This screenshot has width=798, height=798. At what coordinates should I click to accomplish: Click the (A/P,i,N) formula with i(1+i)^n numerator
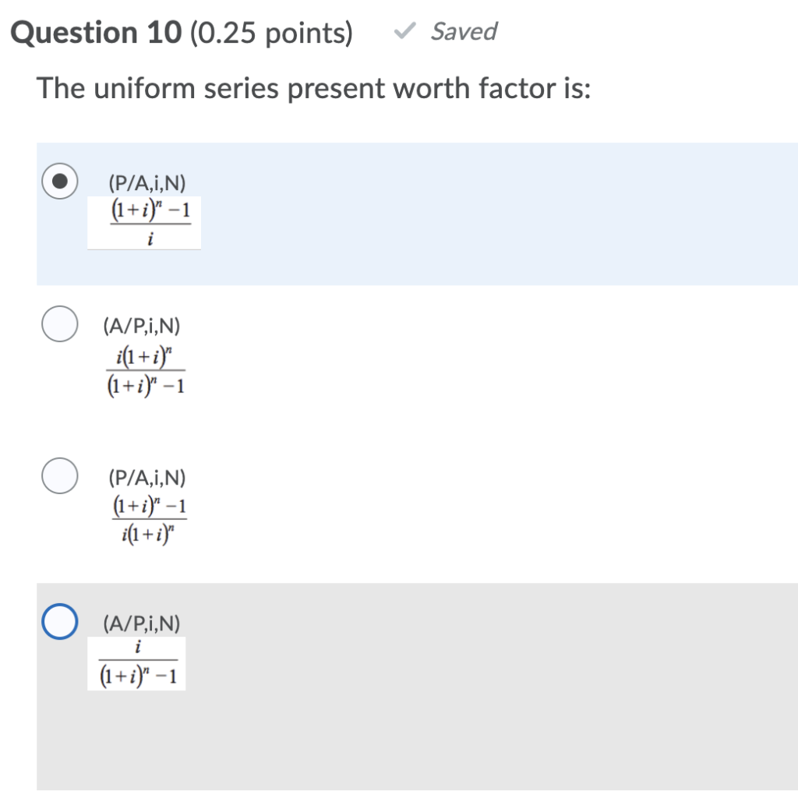click(x=148, y=370)
